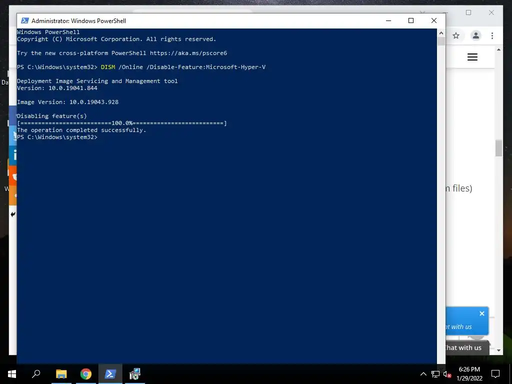This screenshot has height=384, width=512.
Task: Open the Action Center notifications
Action: (x=495, y=374)
